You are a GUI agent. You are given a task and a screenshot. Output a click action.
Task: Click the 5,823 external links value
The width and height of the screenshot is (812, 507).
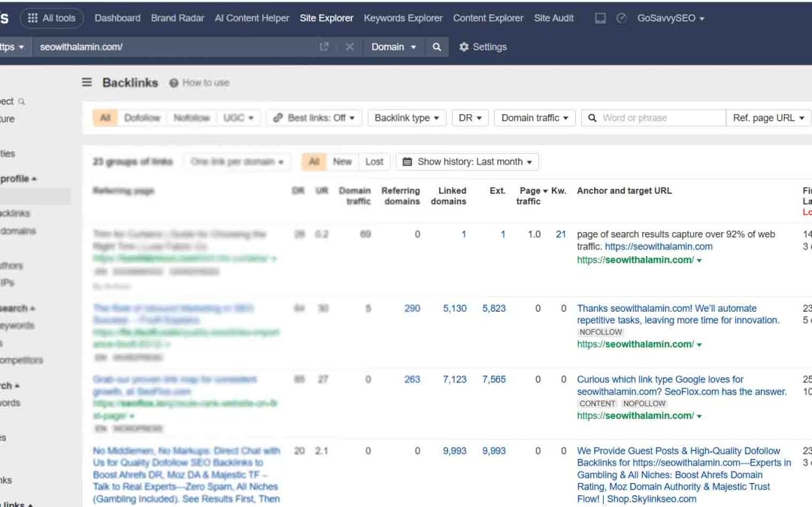click(x=494, y=309)
